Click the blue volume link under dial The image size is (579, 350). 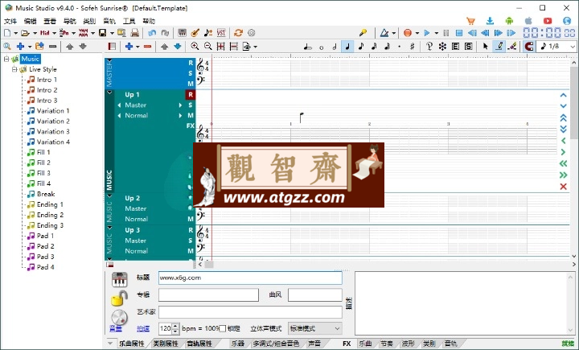[116, 328]
